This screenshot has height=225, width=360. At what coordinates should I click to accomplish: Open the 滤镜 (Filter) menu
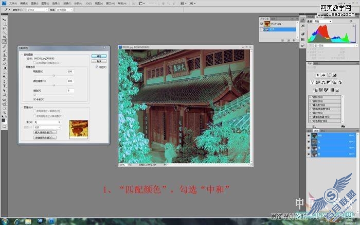67,4
